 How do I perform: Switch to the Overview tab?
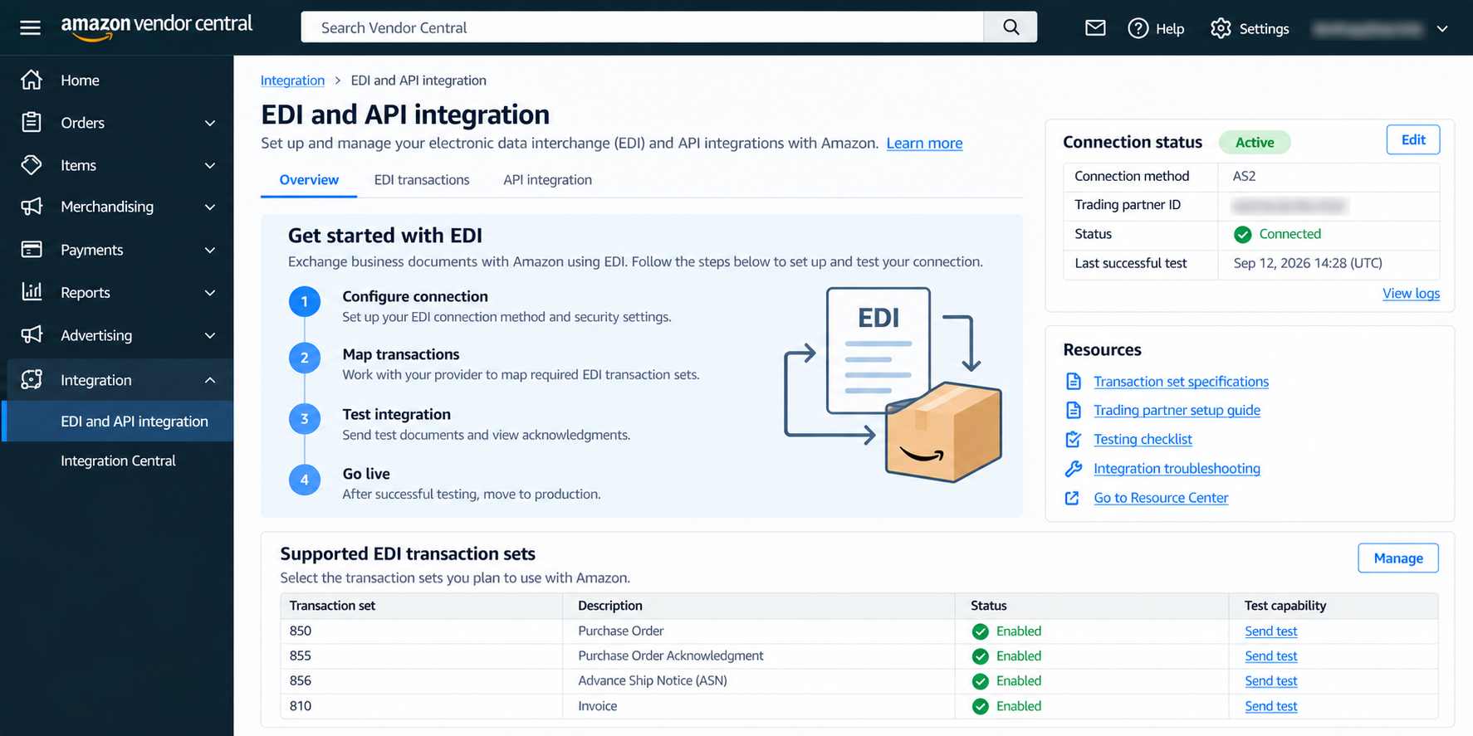pos(309,180)
